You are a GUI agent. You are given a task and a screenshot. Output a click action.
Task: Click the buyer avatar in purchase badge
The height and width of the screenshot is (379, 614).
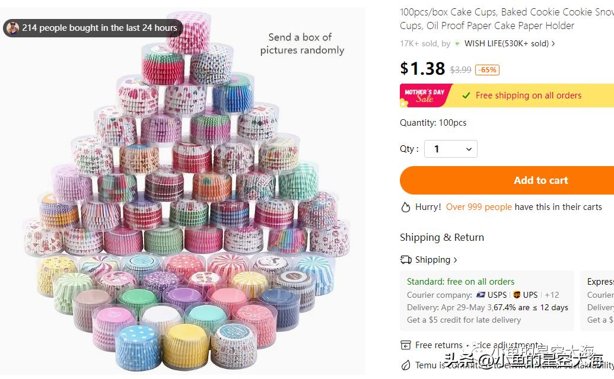click(12, 28)
